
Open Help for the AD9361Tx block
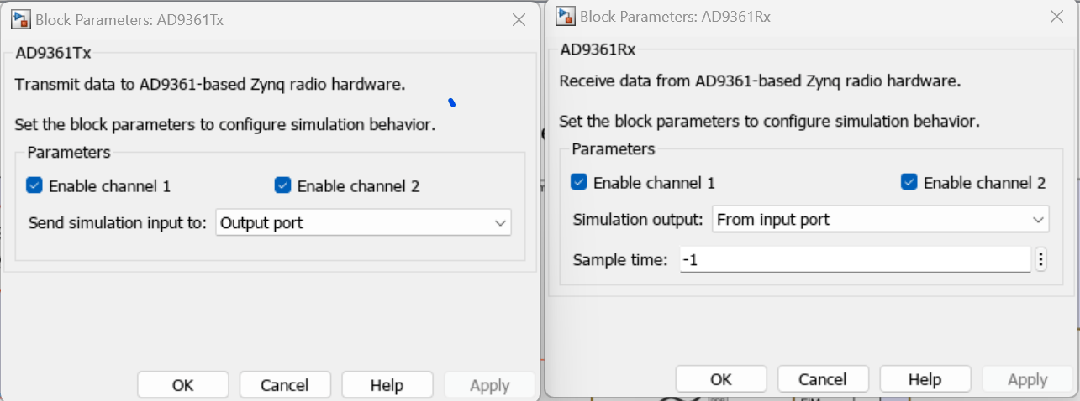(x=387, y=385)
